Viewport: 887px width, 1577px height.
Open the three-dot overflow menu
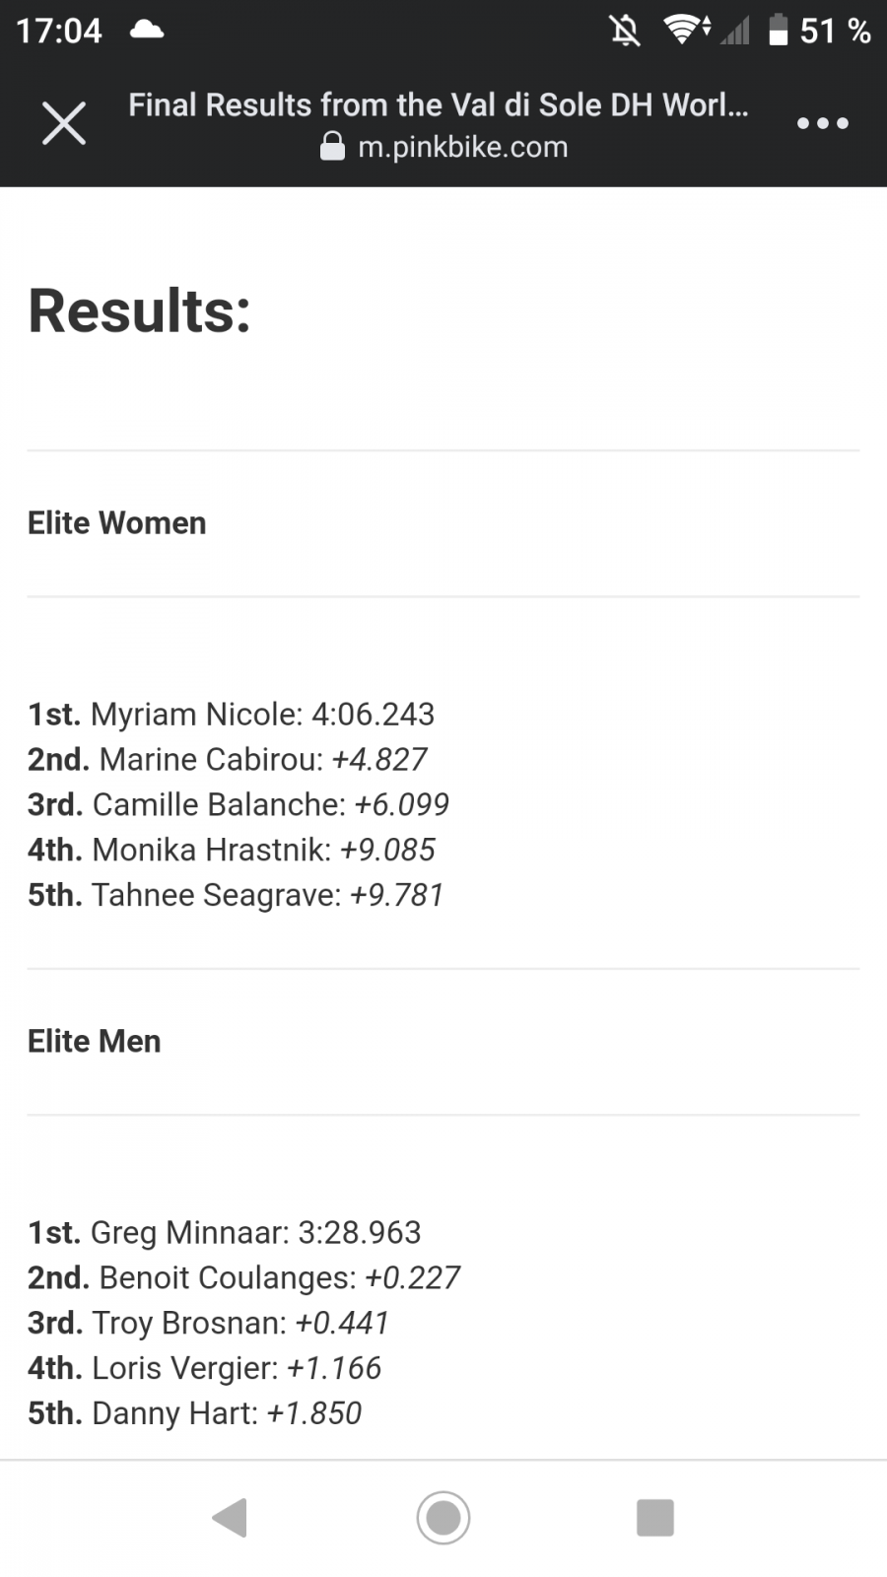tap(822, 124)
